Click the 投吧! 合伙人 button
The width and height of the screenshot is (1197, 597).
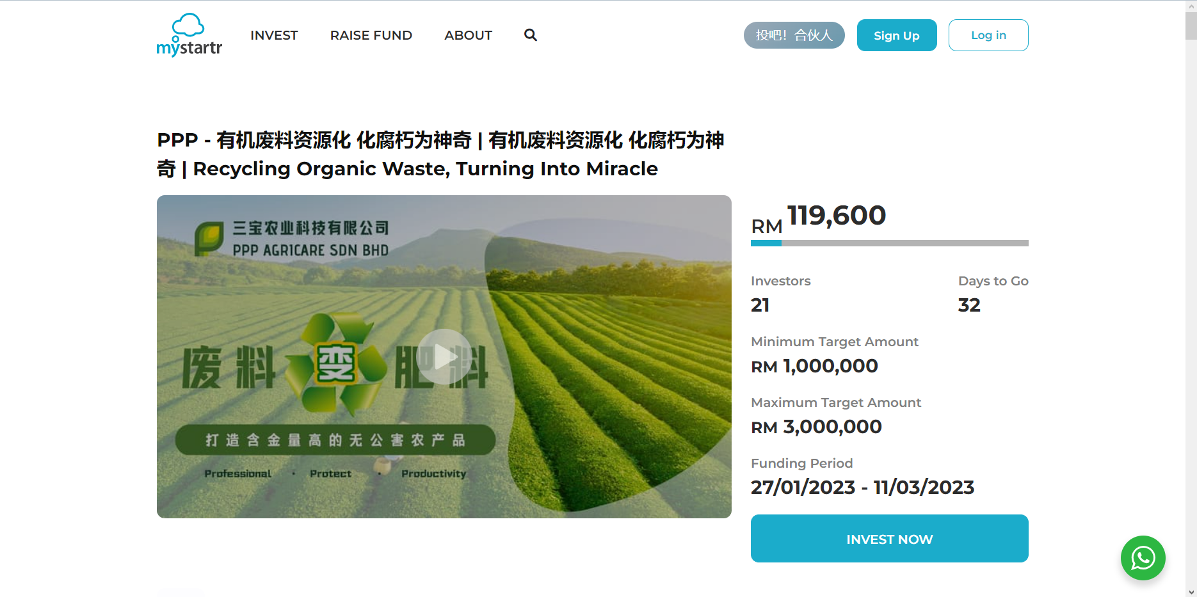point(794,35)
